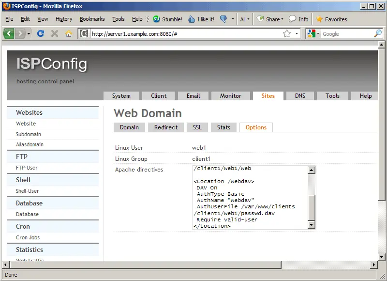Image resolution: width=387 pixels, height=281 pixels.
Task: Click the page vertical scroll down arrow
Action: (x=382, y=257)
